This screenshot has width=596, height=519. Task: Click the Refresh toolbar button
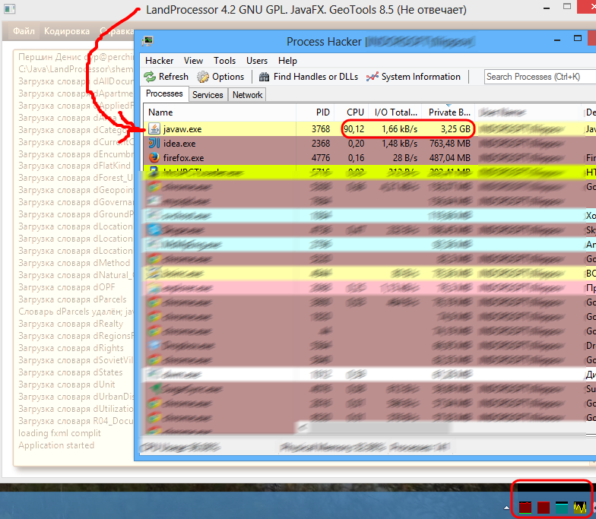coord(166,77)
